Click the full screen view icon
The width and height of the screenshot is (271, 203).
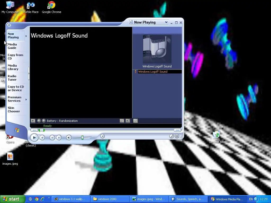pyautogui.click(x=128, y=121)
